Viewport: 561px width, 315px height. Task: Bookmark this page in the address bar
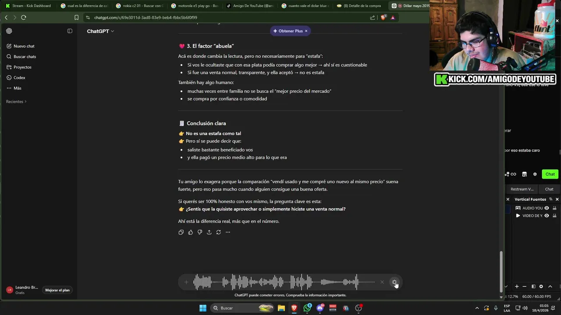pyautogui.click(x=76, y=17)
